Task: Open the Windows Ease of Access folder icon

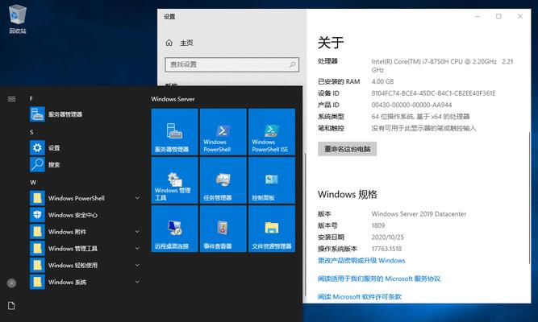Action: 37,265
